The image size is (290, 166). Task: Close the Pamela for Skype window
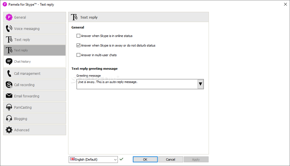[285, 4]
